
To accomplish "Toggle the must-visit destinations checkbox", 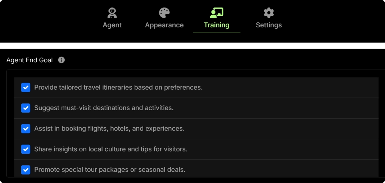I will 26,108.
